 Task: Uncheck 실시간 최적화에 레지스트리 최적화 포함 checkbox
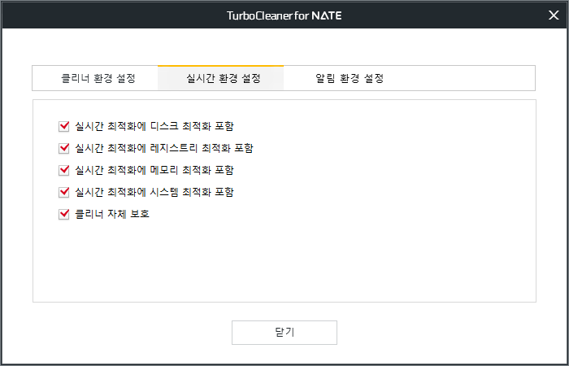[x=64, y=148]
